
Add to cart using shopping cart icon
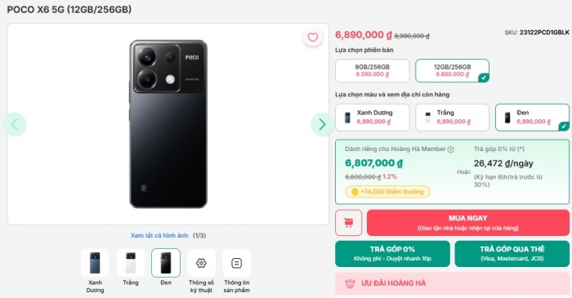point(348,223)
